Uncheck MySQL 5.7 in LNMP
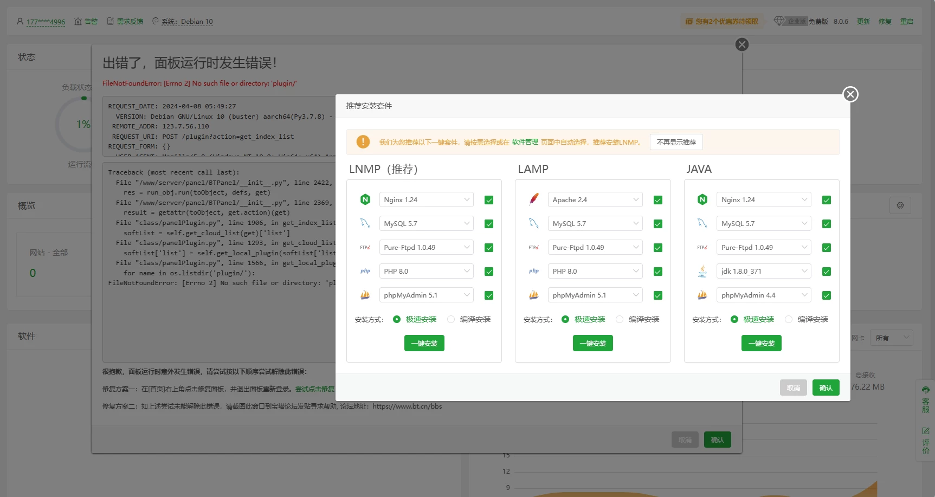This screenshot has height=497, width=935. point(489,224)
